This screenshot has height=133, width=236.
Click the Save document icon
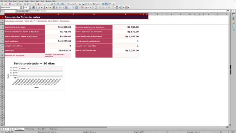(x=10, y=4)
